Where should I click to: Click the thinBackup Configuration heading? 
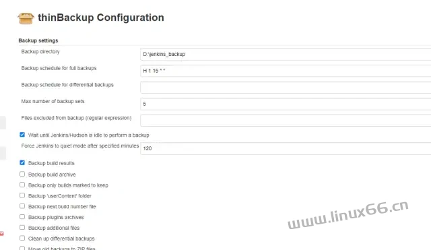pos(101,18)
